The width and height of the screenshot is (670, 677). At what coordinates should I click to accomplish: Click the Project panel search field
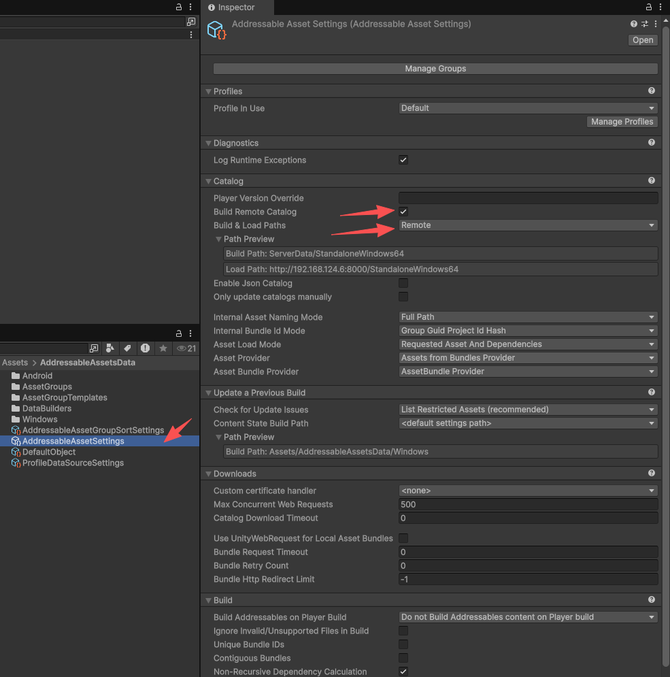pos(43,348)
